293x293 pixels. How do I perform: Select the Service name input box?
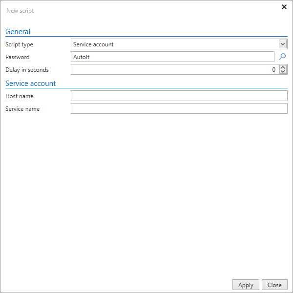179,108
